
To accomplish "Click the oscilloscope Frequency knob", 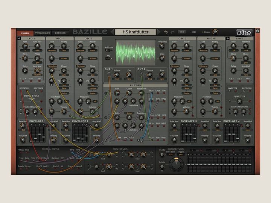I will [x=162, y=46].
